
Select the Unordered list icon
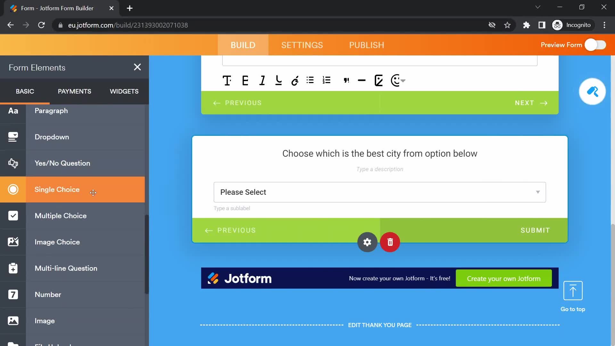311,81
